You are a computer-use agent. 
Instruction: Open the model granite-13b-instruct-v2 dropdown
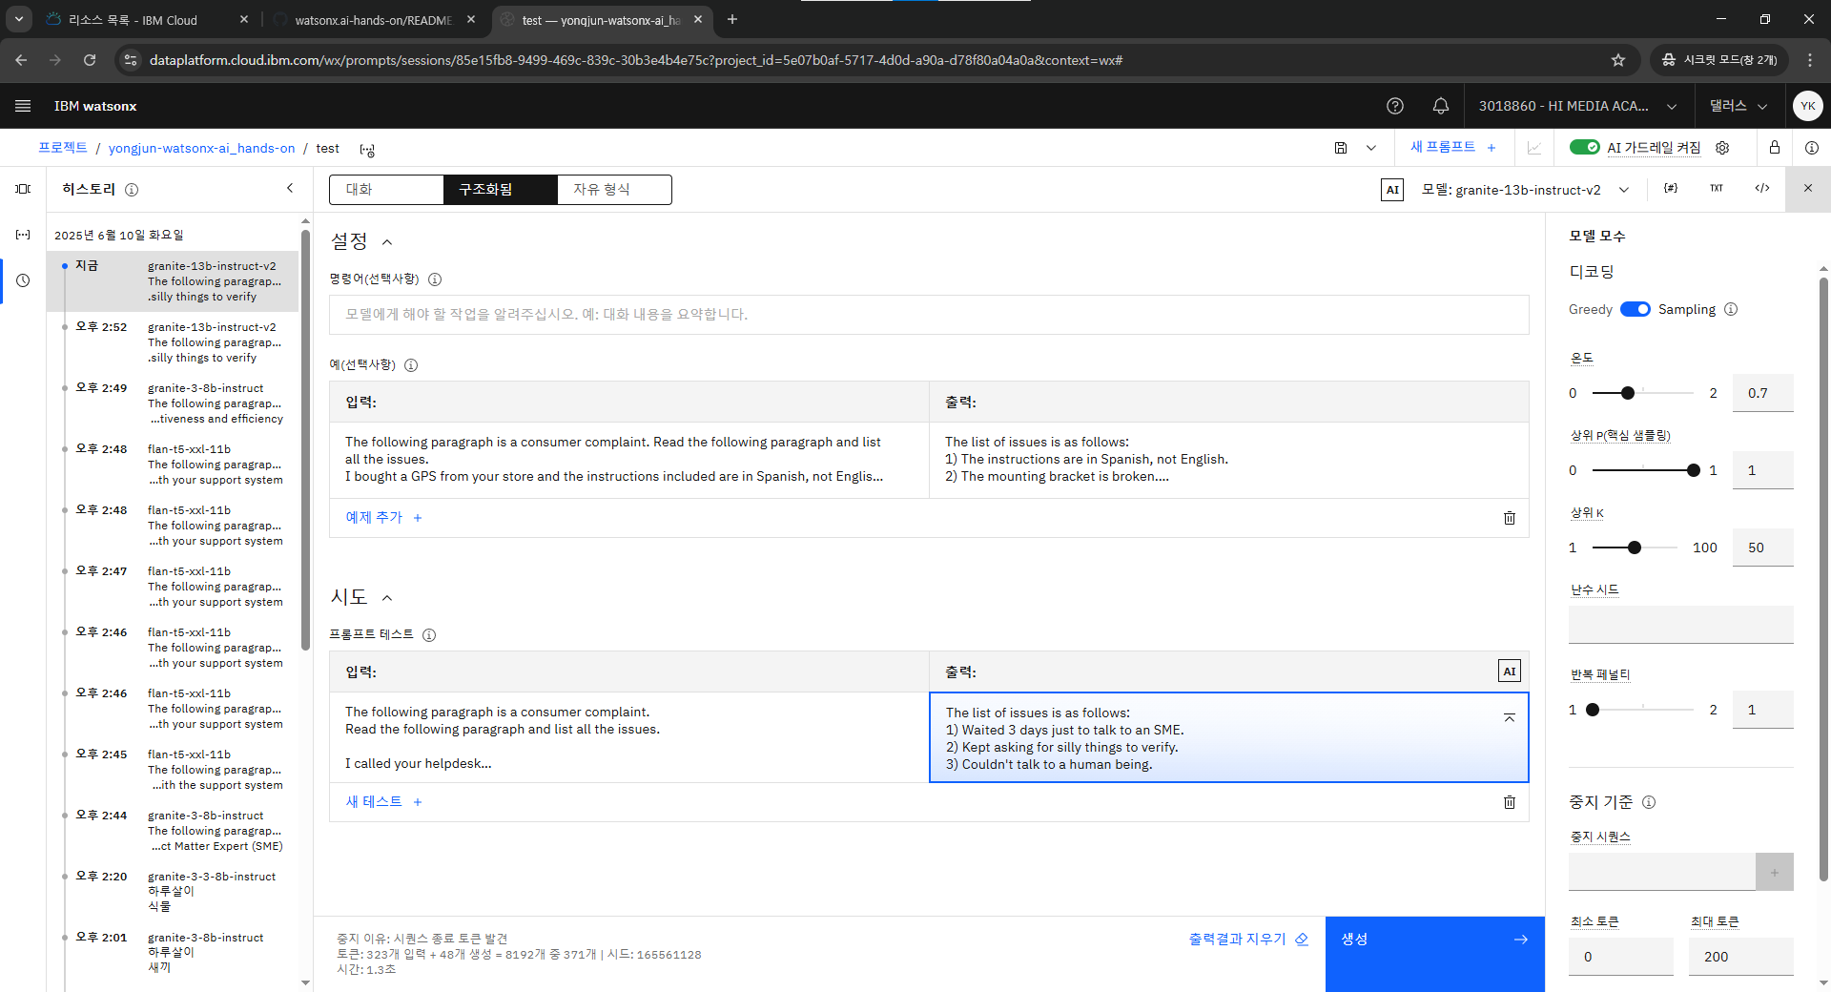point(1526,190)
